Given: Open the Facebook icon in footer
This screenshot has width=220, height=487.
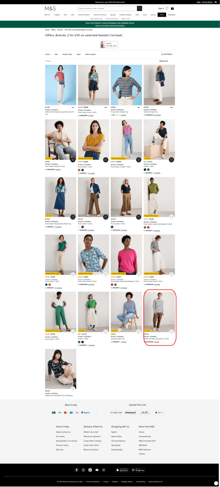Looking at the screenshot, I should [77, 470].
